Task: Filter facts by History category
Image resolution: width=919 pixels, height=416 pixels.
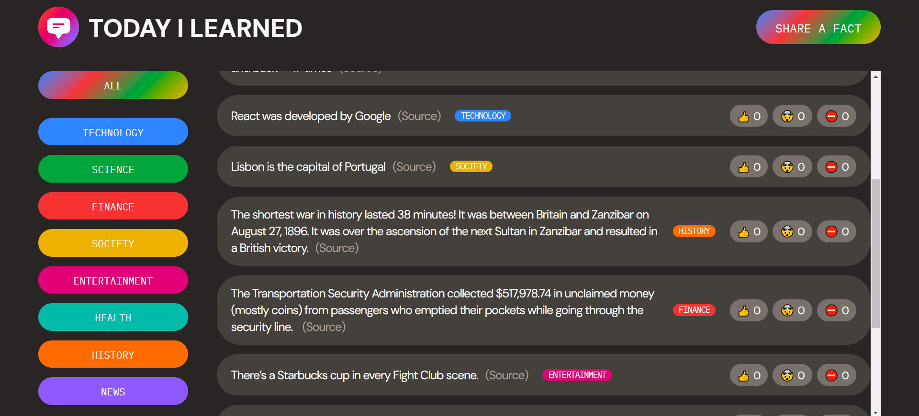Action: (113, 354)
